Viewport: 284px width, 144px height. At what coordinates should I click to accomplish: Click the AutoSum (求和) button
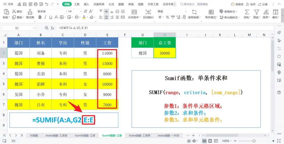(x=247, y=14)
